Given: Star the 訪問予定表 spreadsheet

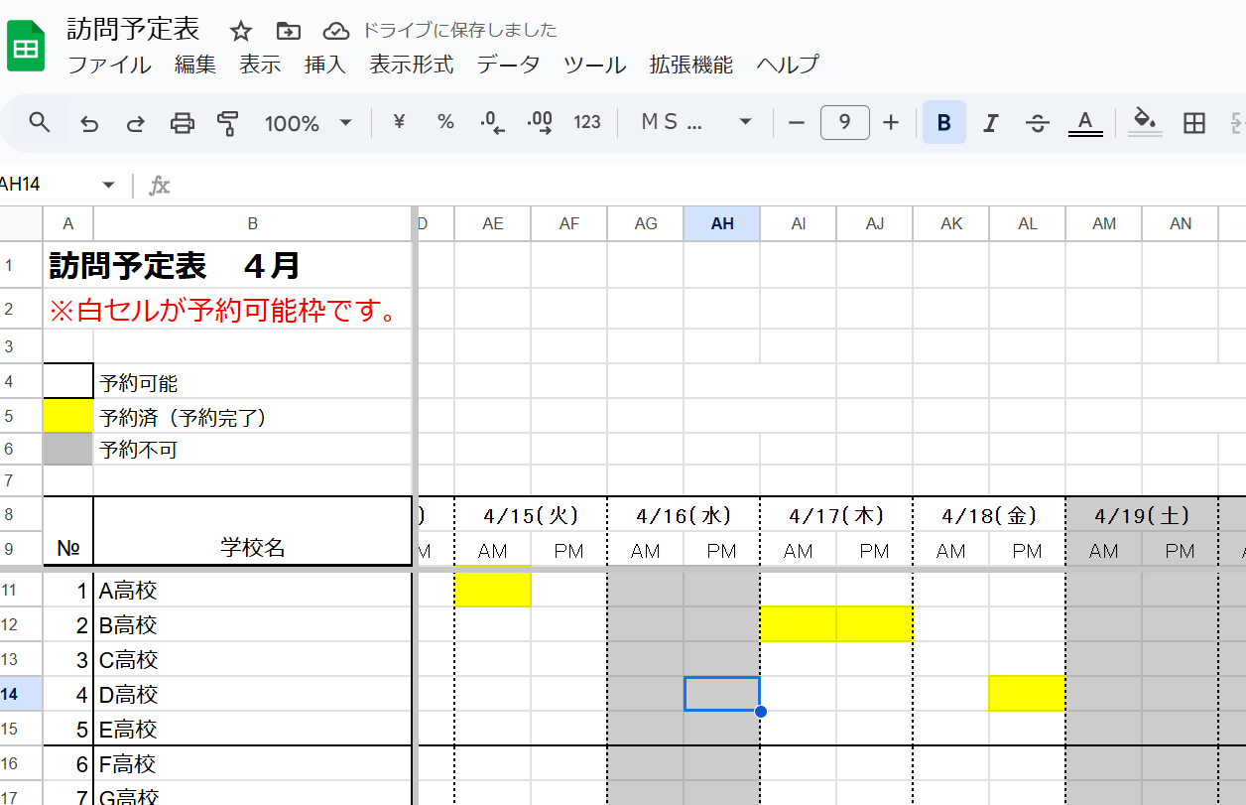Looking at the screenshot, I should [x=240, y=30].
